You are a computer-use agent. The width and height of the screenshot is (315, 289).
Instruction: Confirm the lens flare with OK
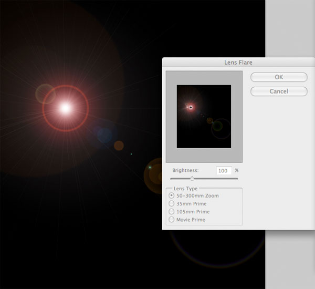(x=279, y=77)
